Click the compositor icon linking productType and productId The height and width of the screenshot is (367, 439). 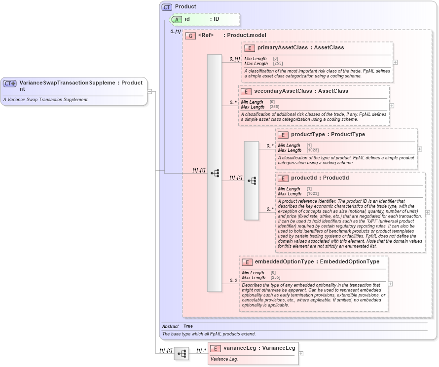click(252, 181)
